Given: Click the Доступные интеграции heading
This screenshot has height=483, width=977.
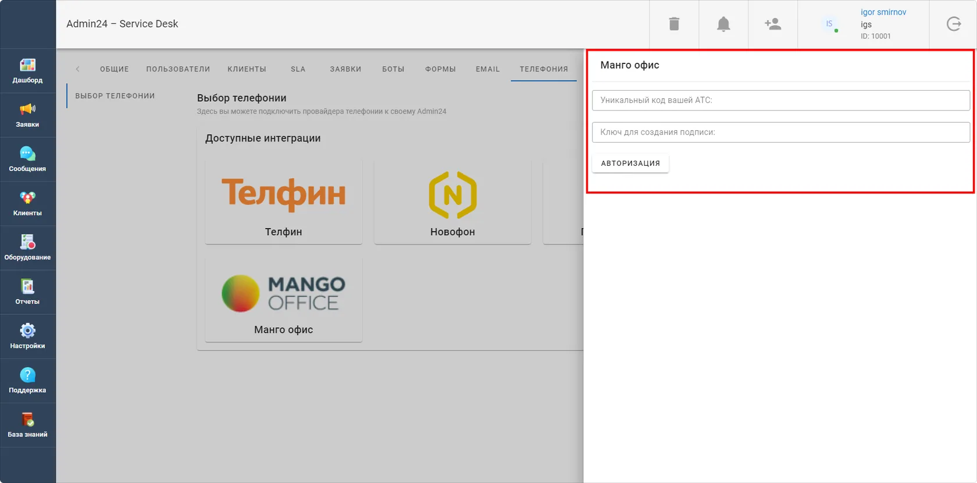Looking at the screenshot, I should 263,138.
